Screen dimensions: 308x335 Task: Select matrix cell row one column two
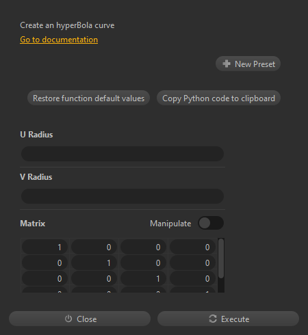click(x=94, y=247)
